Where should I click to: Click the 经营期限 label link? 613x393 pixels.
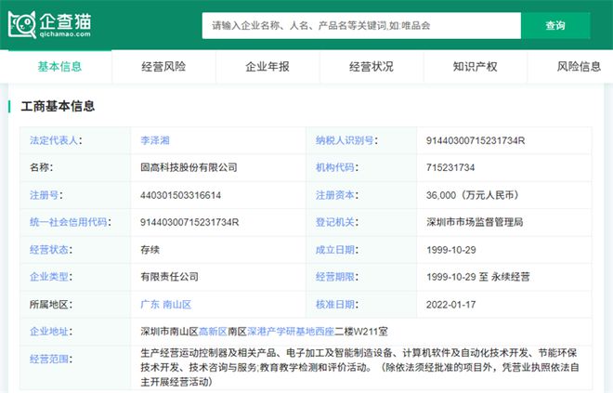[x=334, y=277]
